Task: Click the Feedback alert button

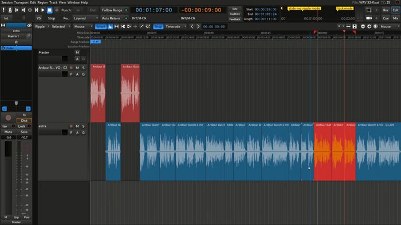Action: pos(234,19)
